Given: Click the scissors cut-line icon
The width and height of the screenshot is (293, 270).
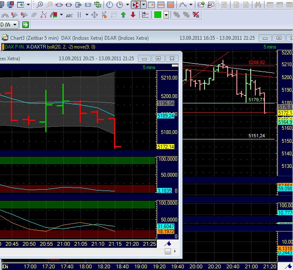Looking at the screenshot, I should point(104,15).
